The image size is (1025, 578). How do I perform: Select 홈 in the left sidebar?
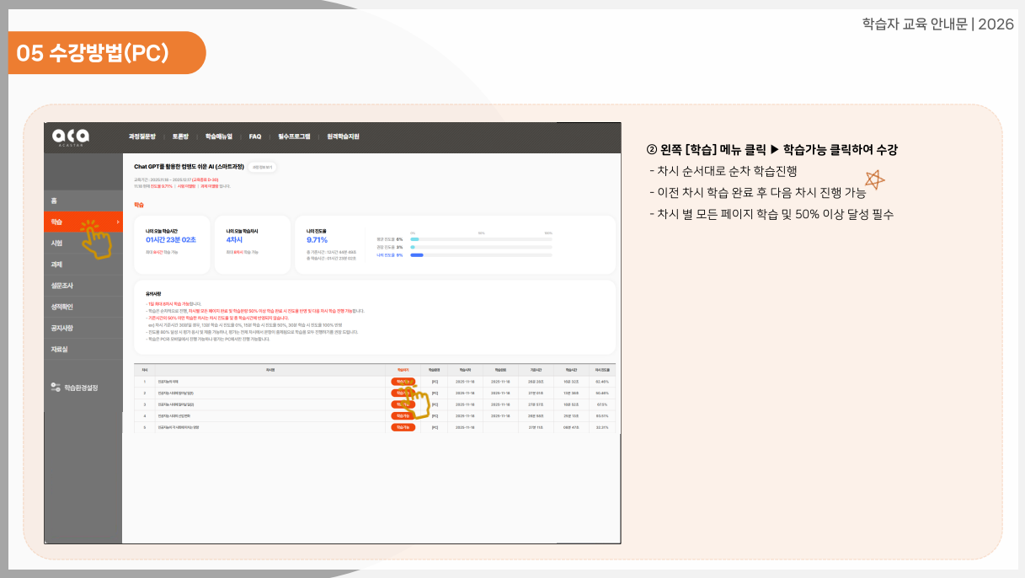pyautogui.click(x=55, y=201)
